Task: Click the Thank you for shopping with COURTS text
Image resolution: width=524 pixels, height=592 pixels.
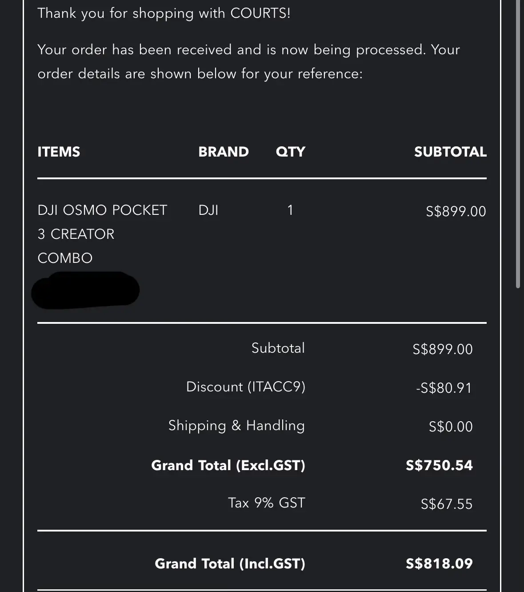Action: (x=164, y=13)
